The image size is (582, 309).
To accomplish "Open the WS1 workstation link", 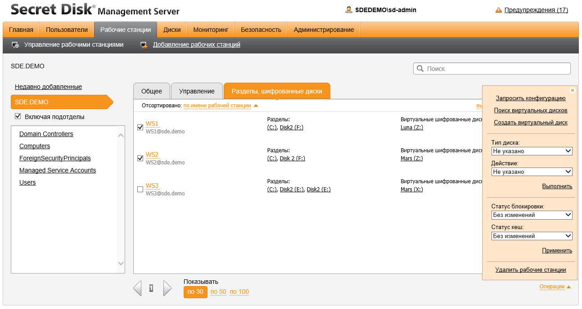I will pos(152,124).
